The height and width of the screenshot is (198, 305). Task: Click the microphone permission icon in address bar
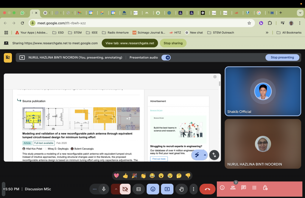coord(33,23)
